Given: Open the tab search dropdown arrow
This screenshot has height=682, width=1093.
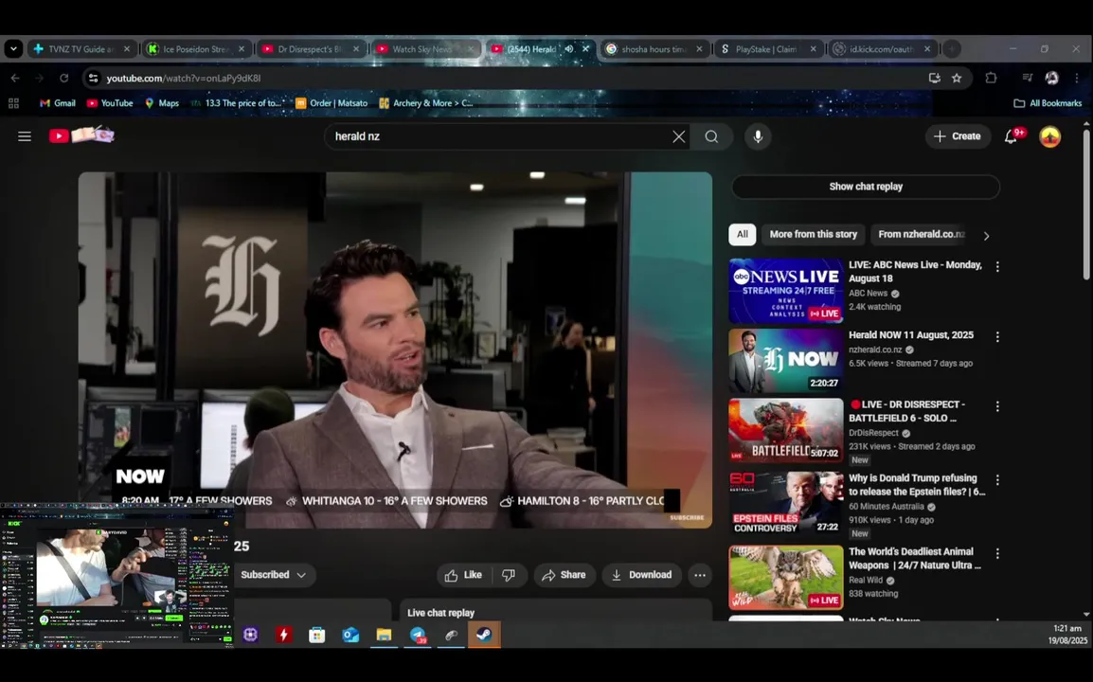Looking at the screenshot, I should click(13, 49).
